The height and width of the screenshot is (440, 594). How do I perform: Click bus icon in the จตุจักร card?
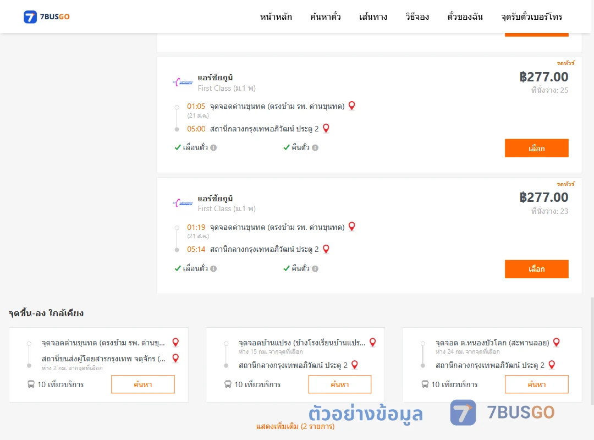(x=31, y=384)
